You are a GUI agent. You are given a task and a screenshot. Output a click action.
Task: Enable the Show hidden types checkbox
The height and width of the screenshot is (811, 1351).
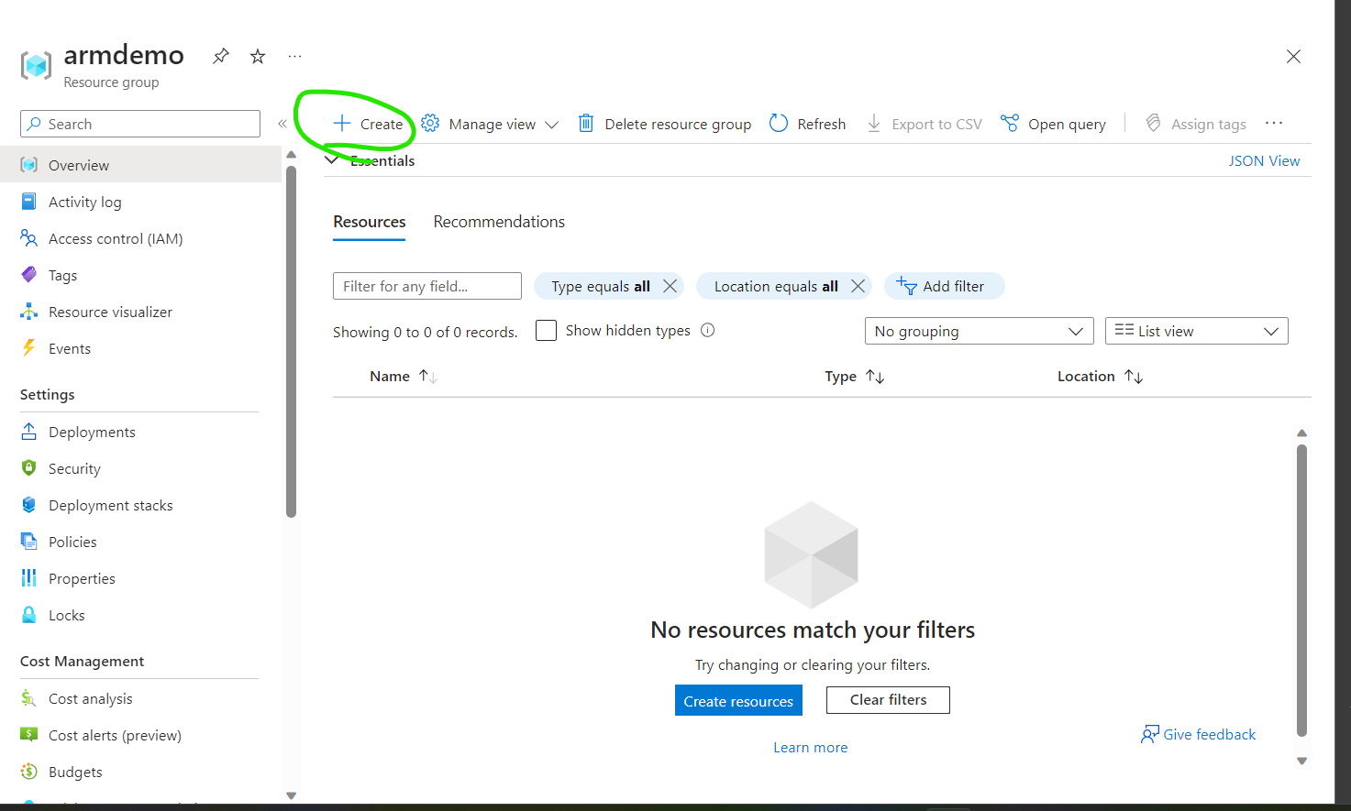(x=546, y=331)
